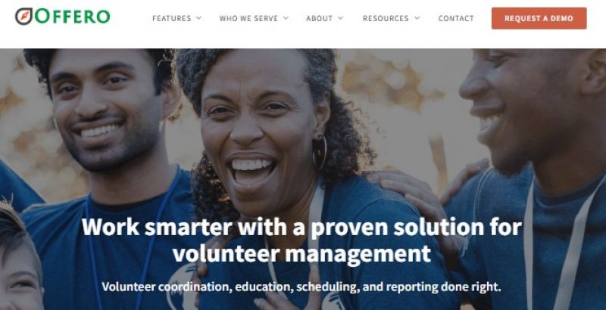Click the Request a Demo button
Image resolution: width=606 pixels, height=310 pixels.
[539, 18]
